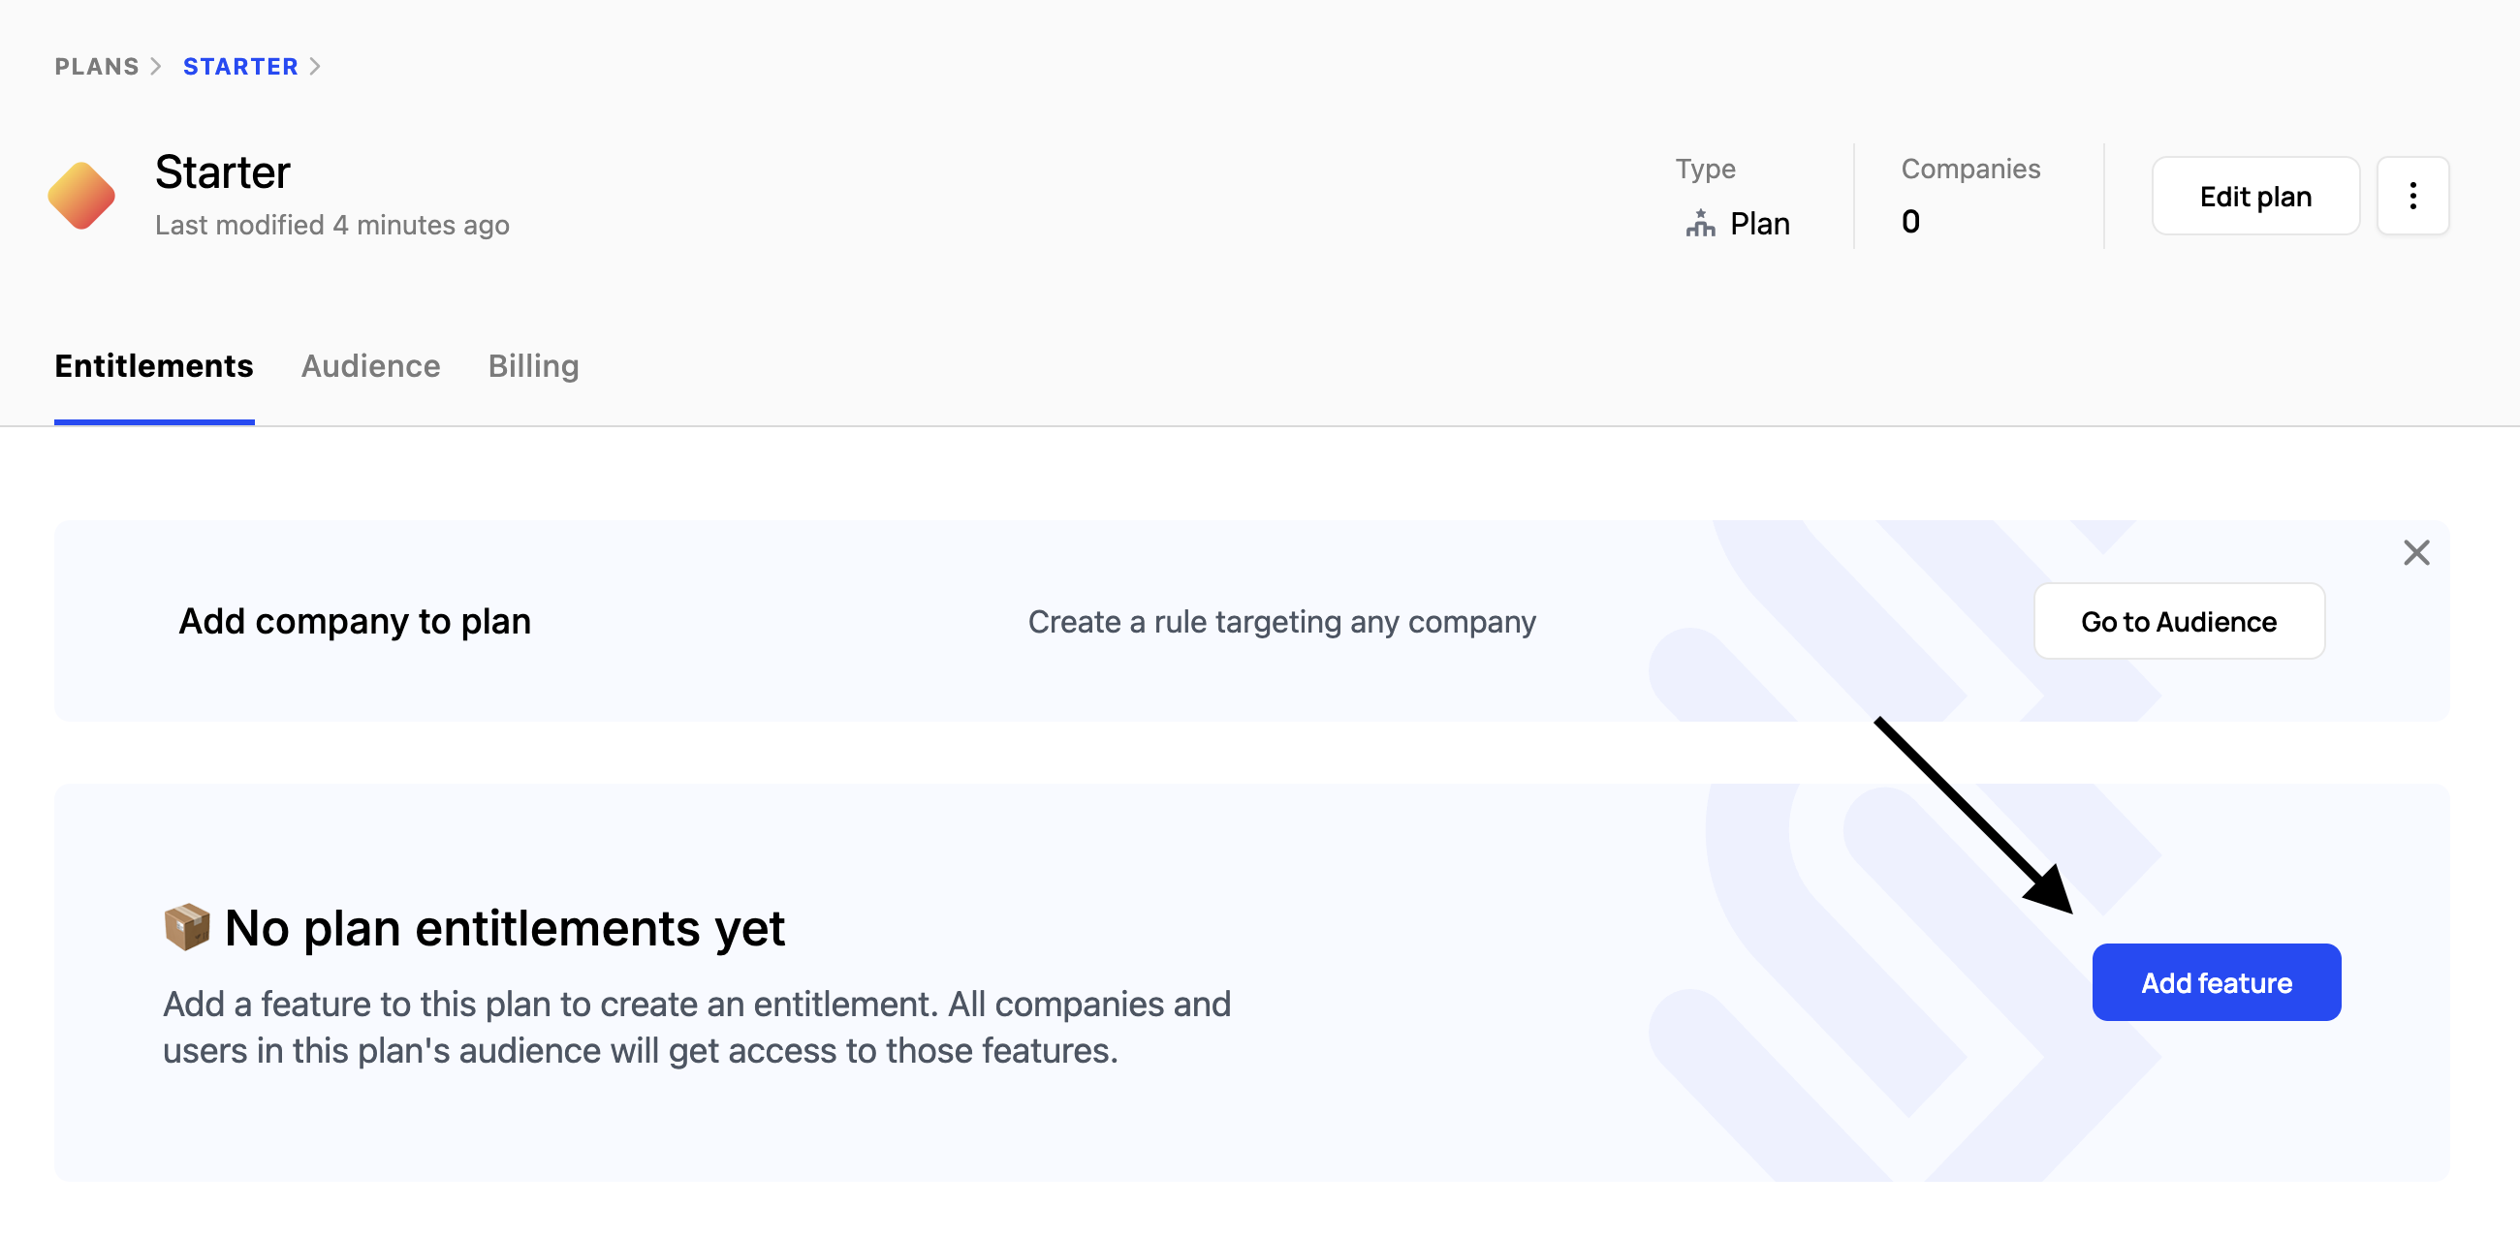This screenshot has width=2520, height=1238.
Task: Click the Add company to plan heading
Action: point(354,622)
